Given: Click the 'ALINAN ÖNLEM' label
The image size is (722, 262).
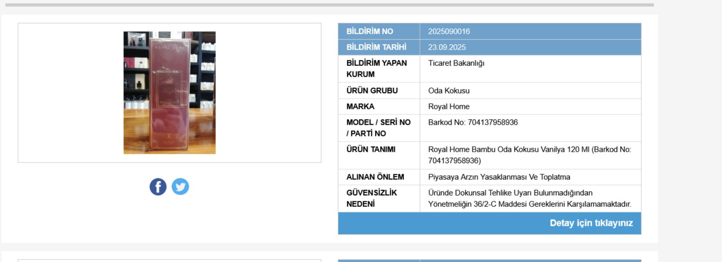Looking at the screenshot, I should tap(375, 177).
